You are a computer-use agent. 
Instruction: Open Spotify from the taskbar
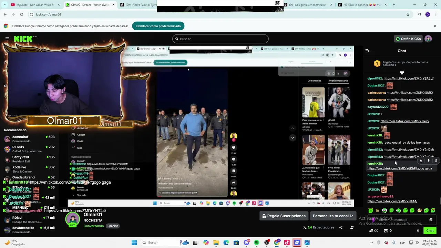point(256,242)
